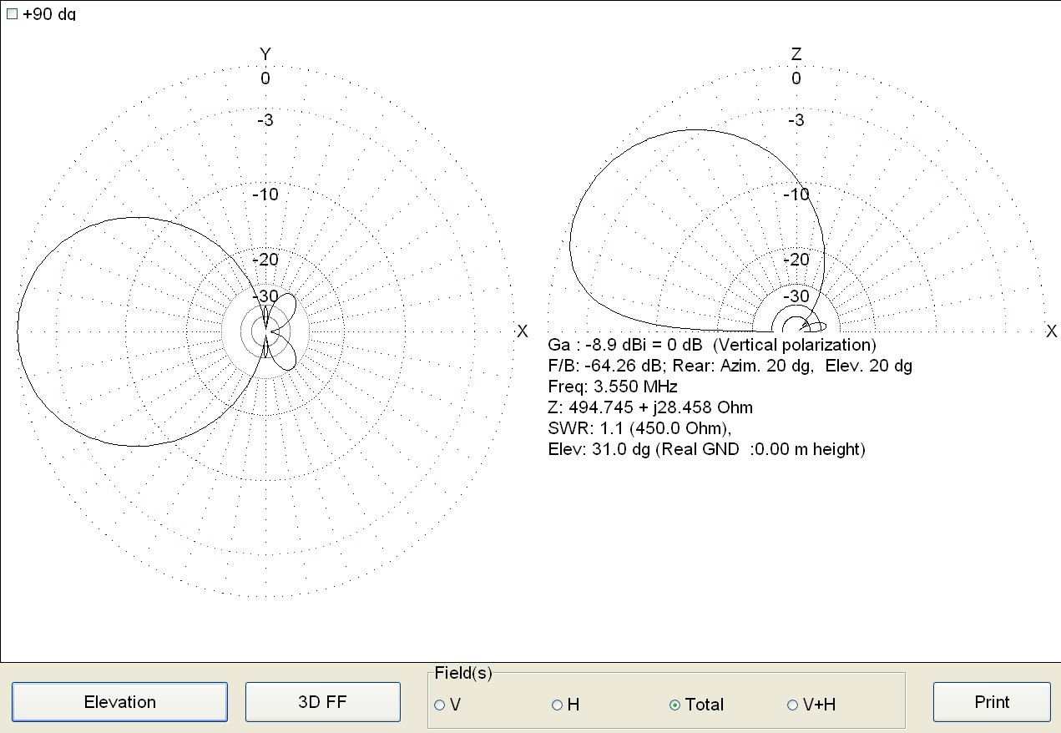The image size is (1061, 733).
Task: Click the F/B ratio readout line
Action: [x=730, y=366]
